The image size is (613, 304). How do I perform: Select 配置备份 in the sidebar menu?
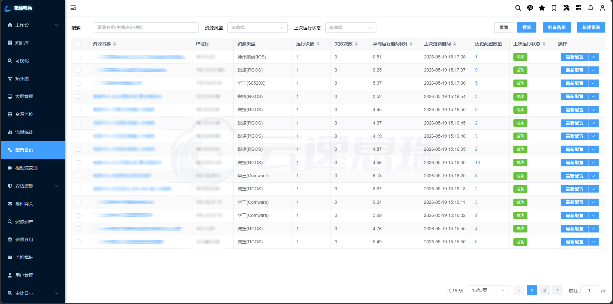[x=33, y=150]
